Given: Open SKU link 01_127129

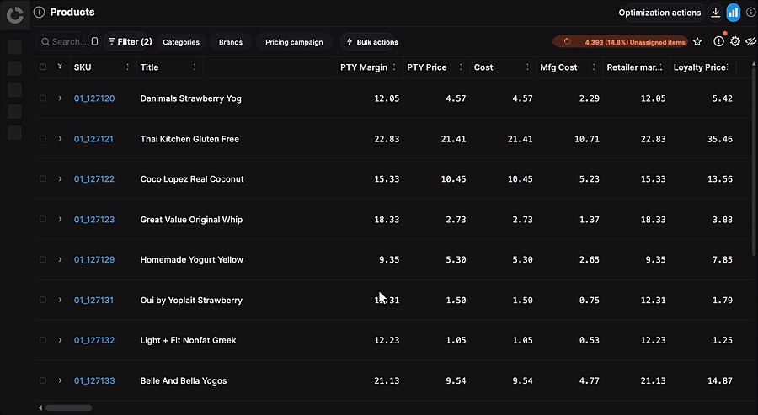Looking at the screenshot, I should pos(94,259).
